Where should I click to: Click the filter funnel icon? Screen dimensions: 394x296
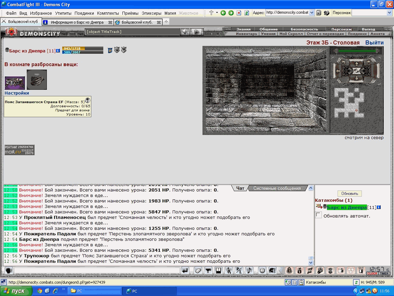208,271
